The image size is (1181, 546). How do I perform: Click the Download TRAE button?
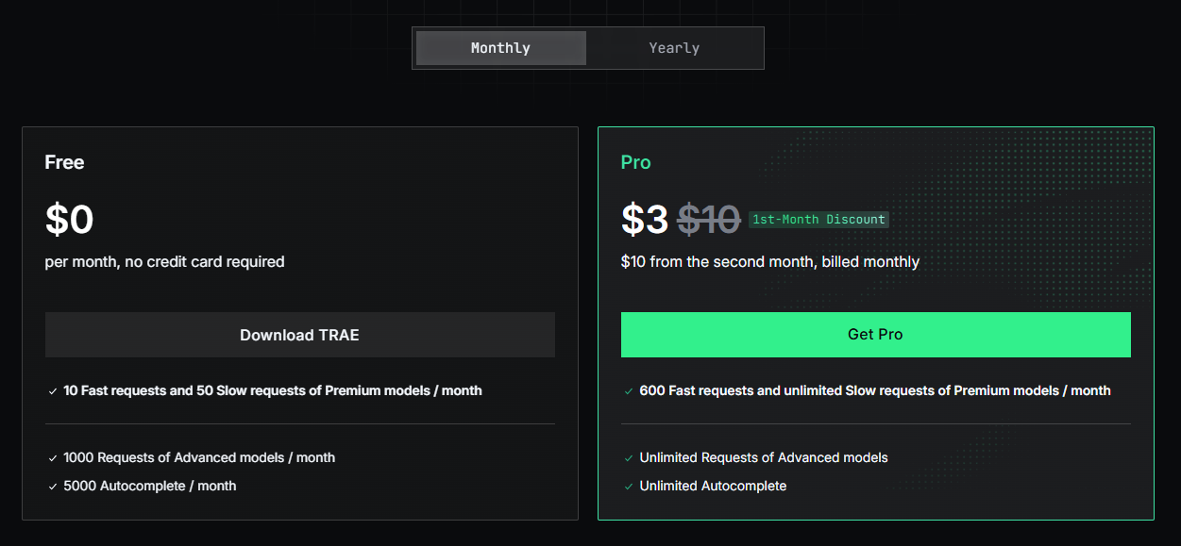299,335
